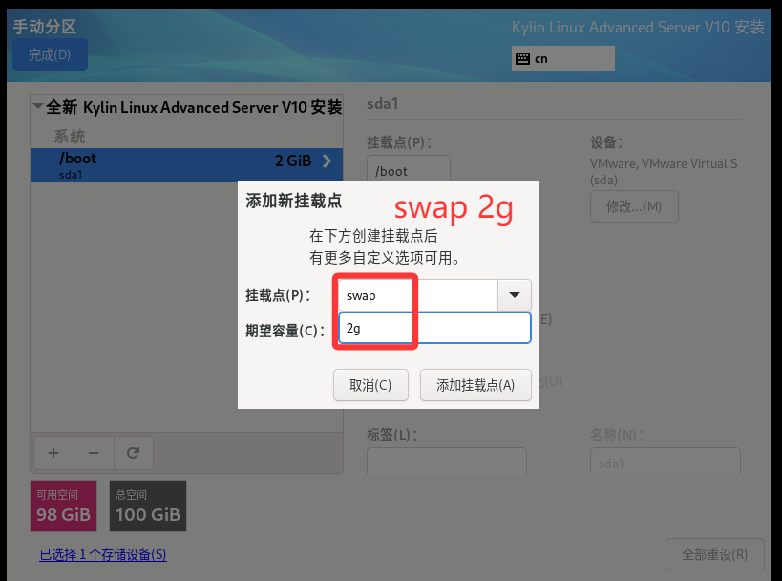Click the 标签(L) label input field
This screenshot has width=782, height=581.
click(446, 463)
